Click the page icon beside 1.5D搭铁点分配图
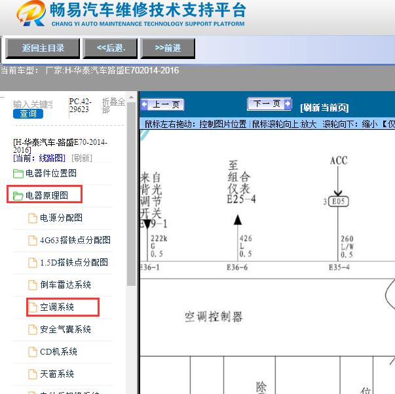 click(x=33, y=263)
